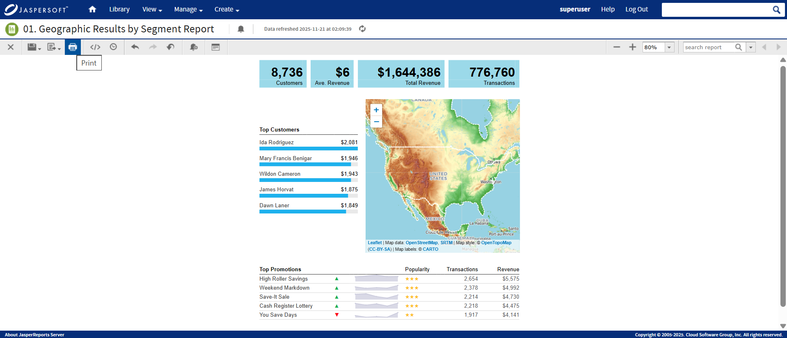Click Log Out
The height and width of the screenshot is (338, 787).
point(637,9)
